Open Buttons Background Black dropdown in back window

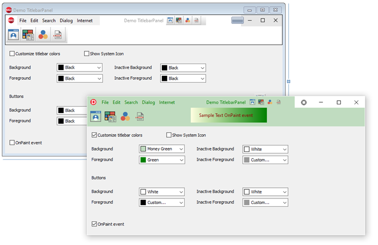pos(72,110)
